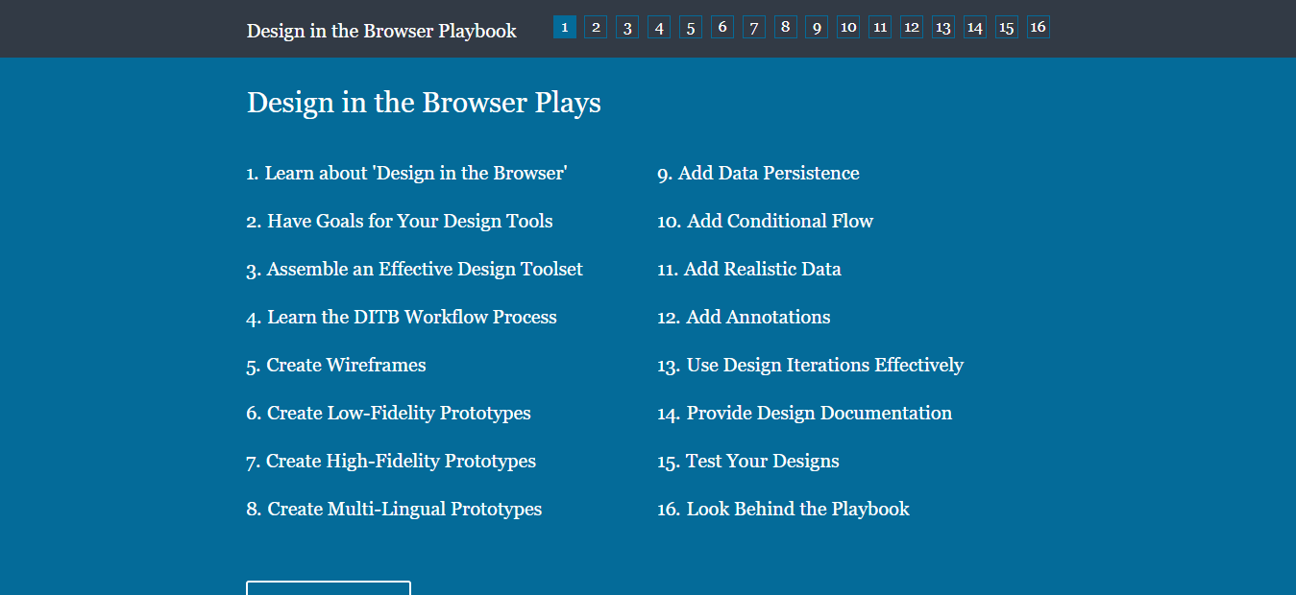Select number 5 in the top navigation
Screen dimensions: 1296x595
coord(691,27)
